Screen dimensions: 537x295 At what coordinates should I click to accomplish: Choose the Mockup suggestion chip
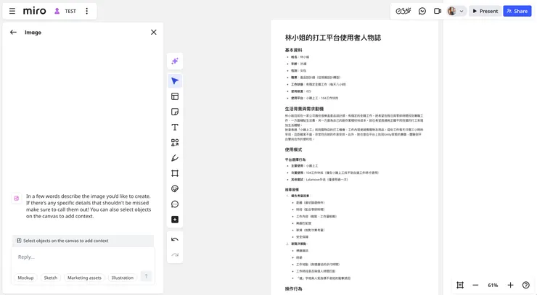25,278
